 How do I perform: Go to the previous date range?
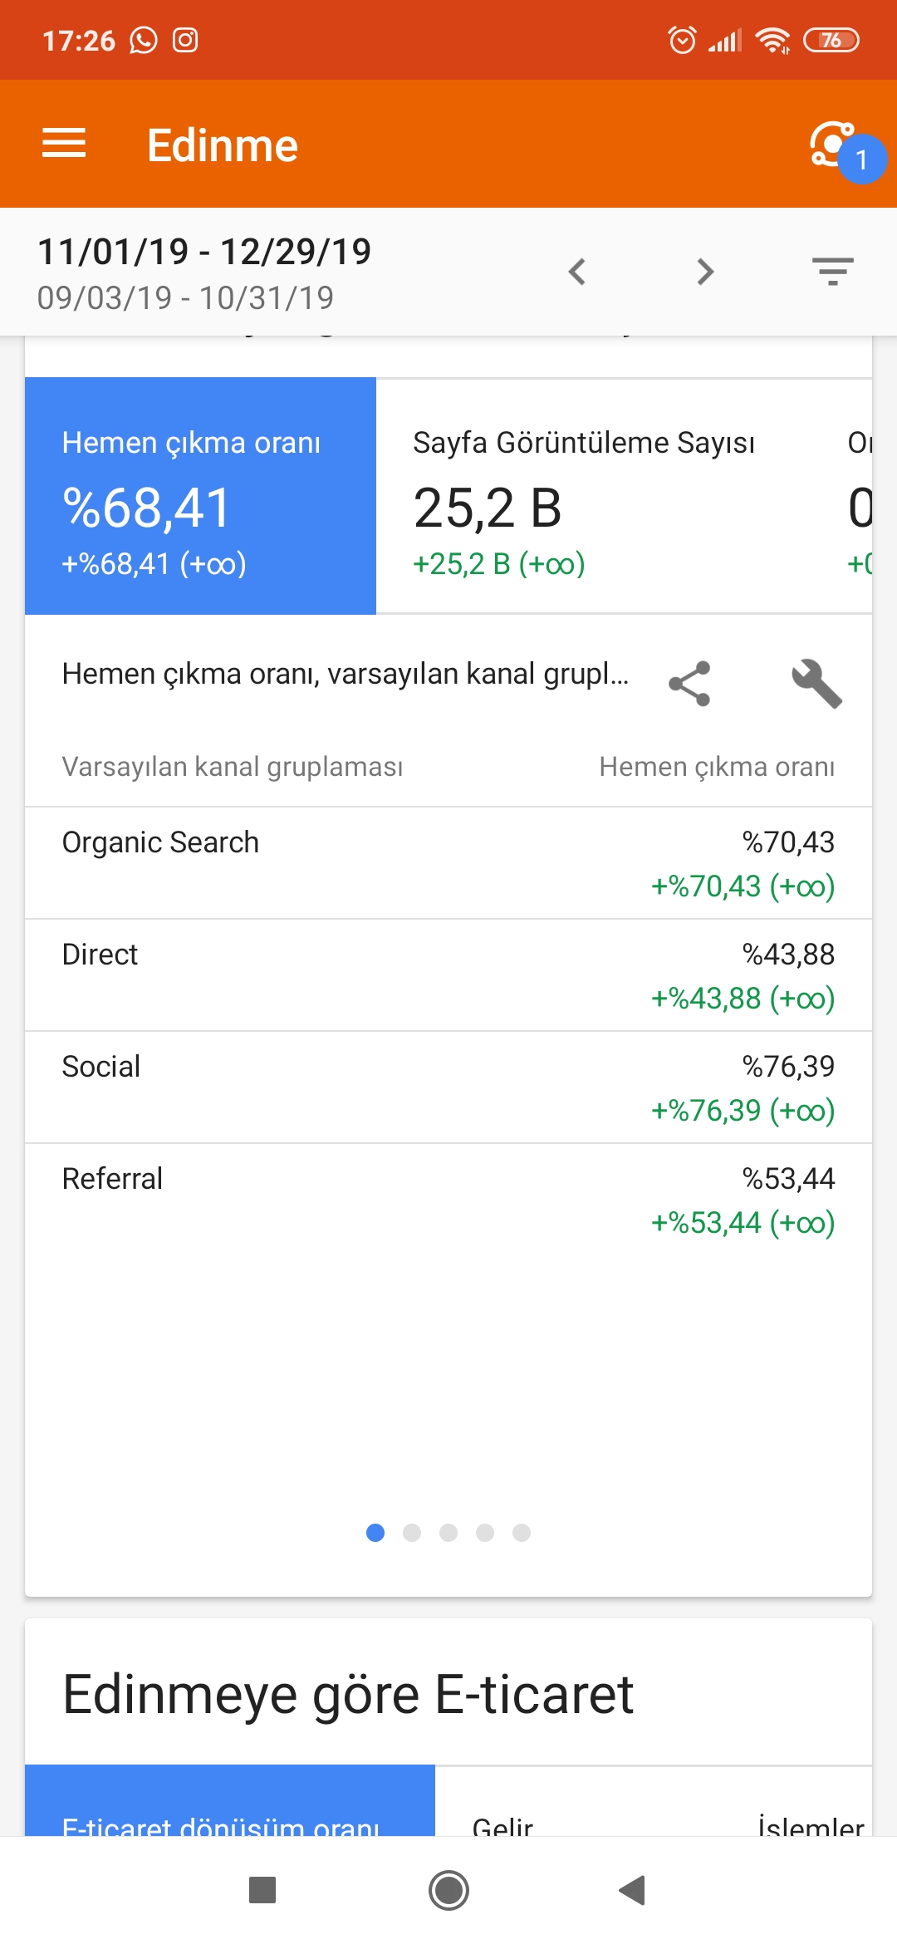coord(577,272)
